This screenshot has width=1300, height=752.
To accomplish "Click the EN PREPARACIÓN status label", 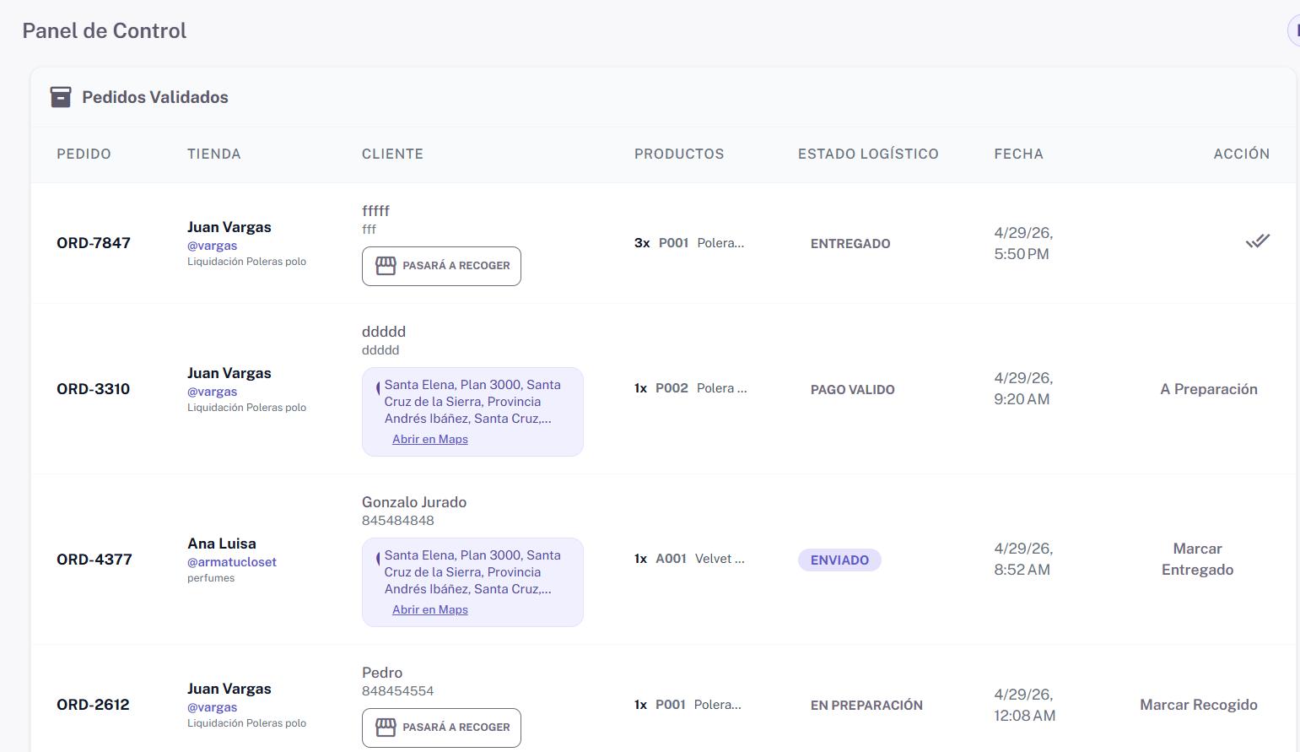I will 866,706.
